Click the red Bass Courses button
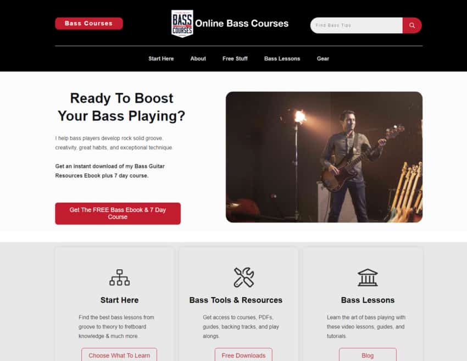Viewport: 467px width, 361px height. [x=89, y=24]
